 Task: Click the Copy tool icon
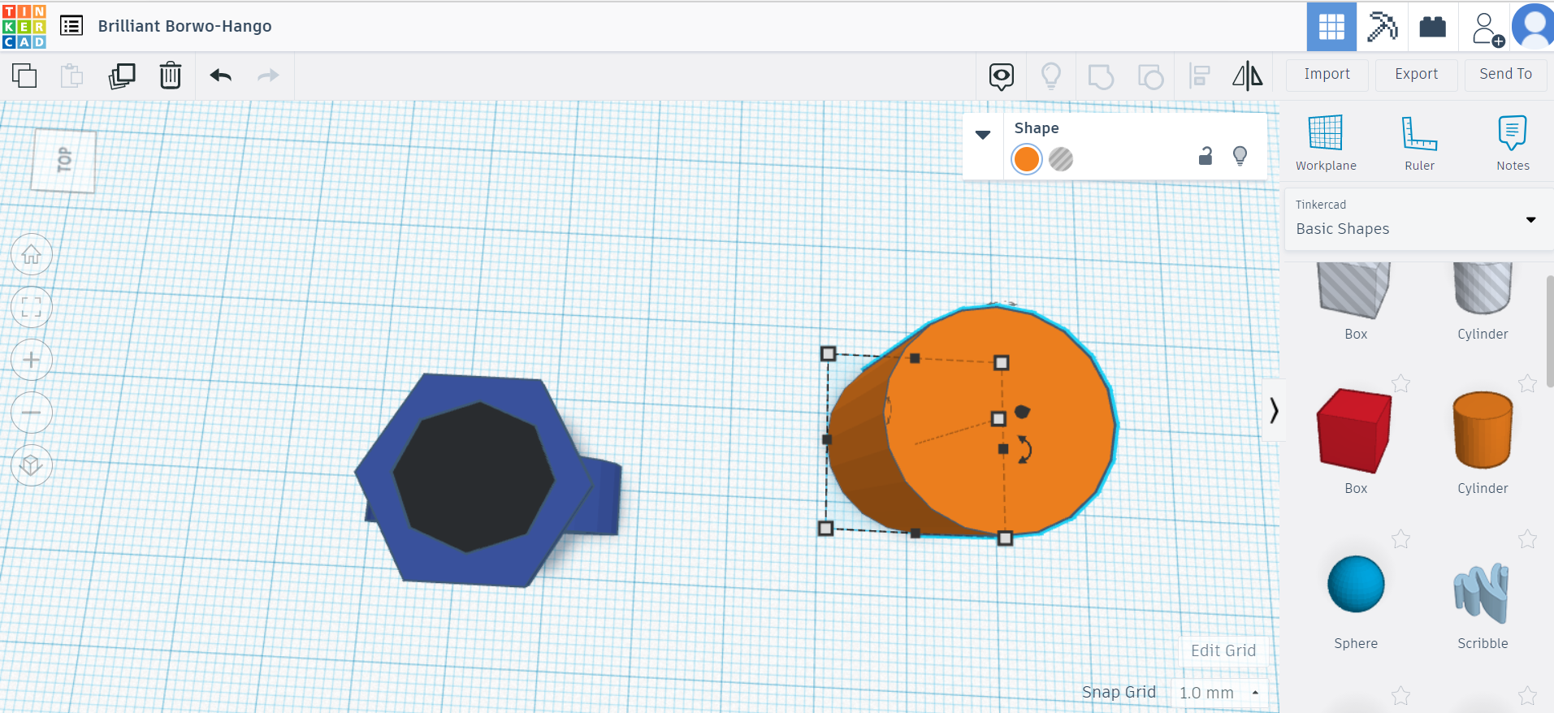pos(24,76)
